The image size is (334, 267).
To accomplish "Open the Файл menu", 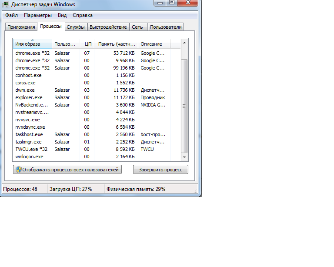I will point(12,15).
